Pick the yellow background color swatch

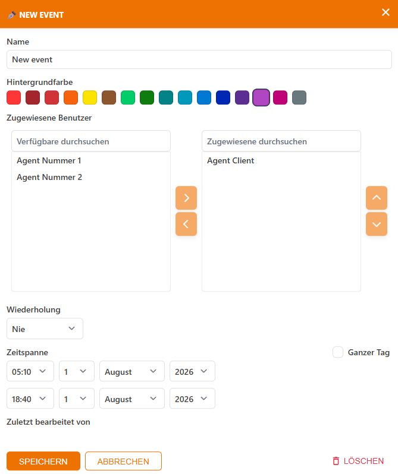[x=90, y=97]
